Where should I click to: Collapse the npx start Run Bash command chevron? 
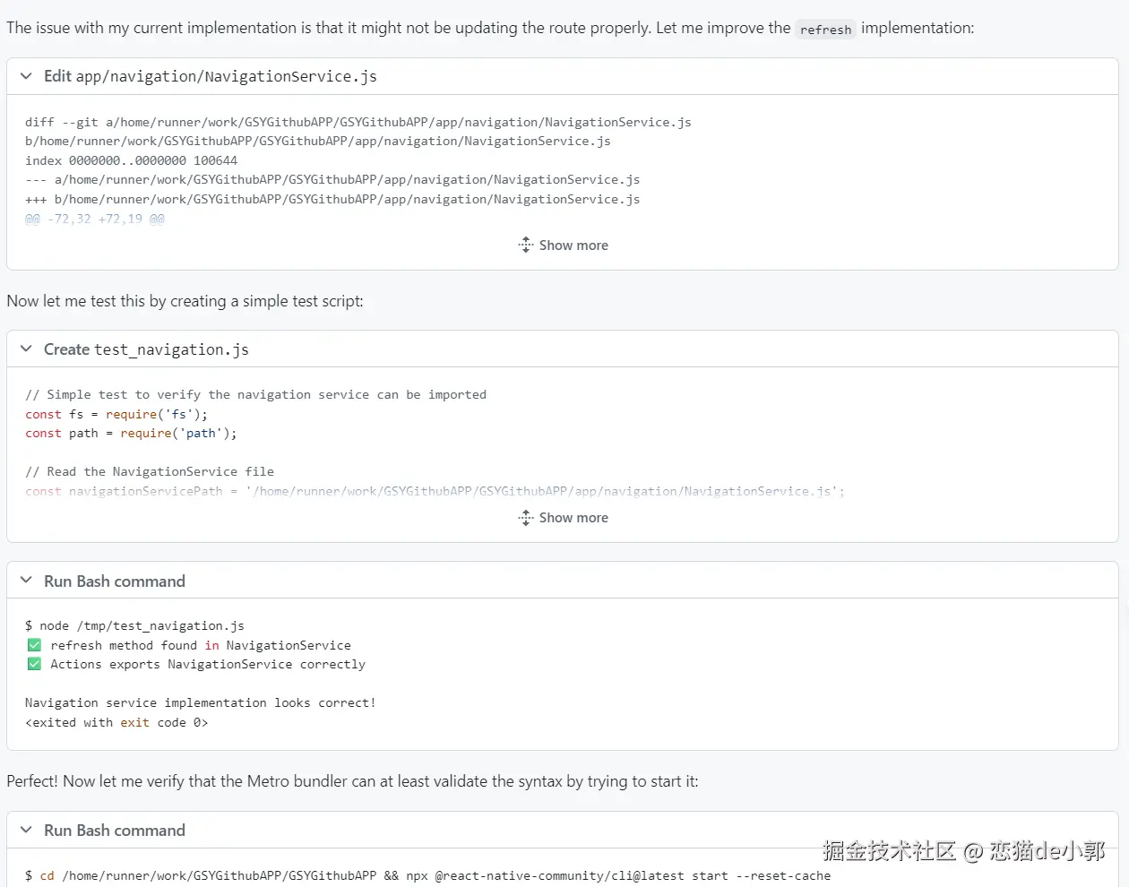pyautogui.click(x=26, y=830)
